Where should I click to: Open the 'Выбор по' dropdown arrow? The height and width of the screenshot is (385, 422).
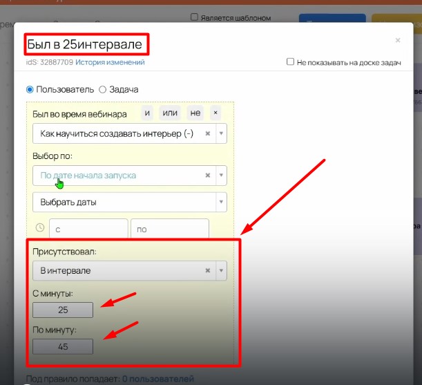[221, 176]
